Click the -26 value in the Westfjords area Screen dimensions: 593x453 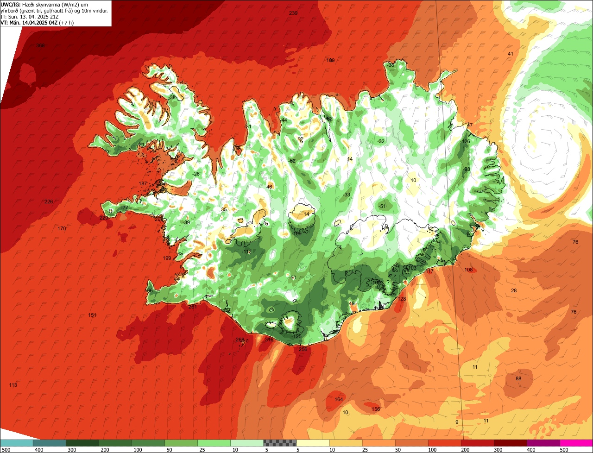pyautogui.click(x=196, y=174)
